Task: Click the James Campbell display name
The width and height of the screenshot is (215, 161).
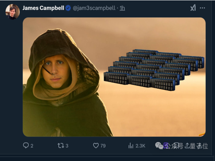Action: 43,8
